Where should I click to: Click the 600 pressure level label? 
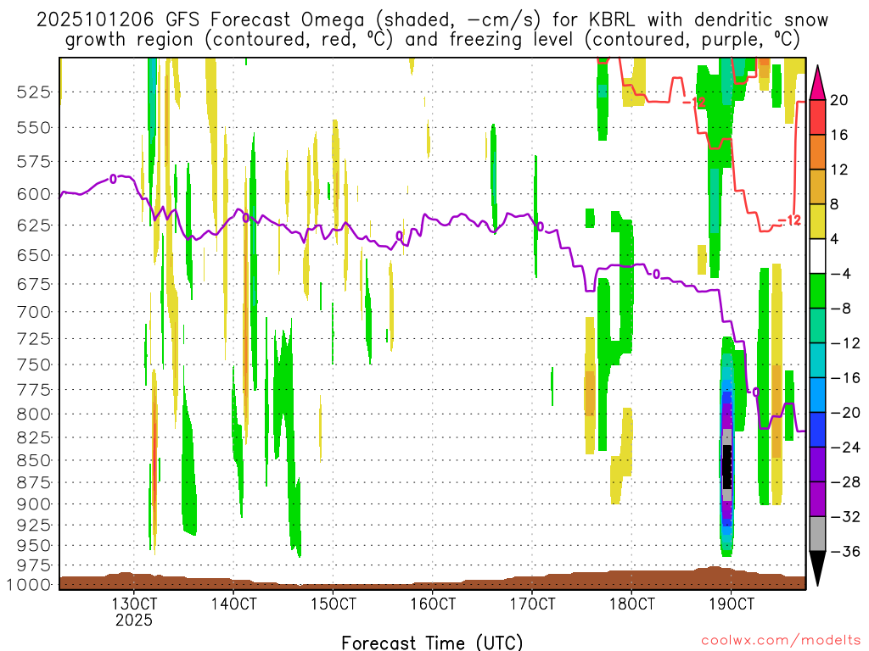34,195
